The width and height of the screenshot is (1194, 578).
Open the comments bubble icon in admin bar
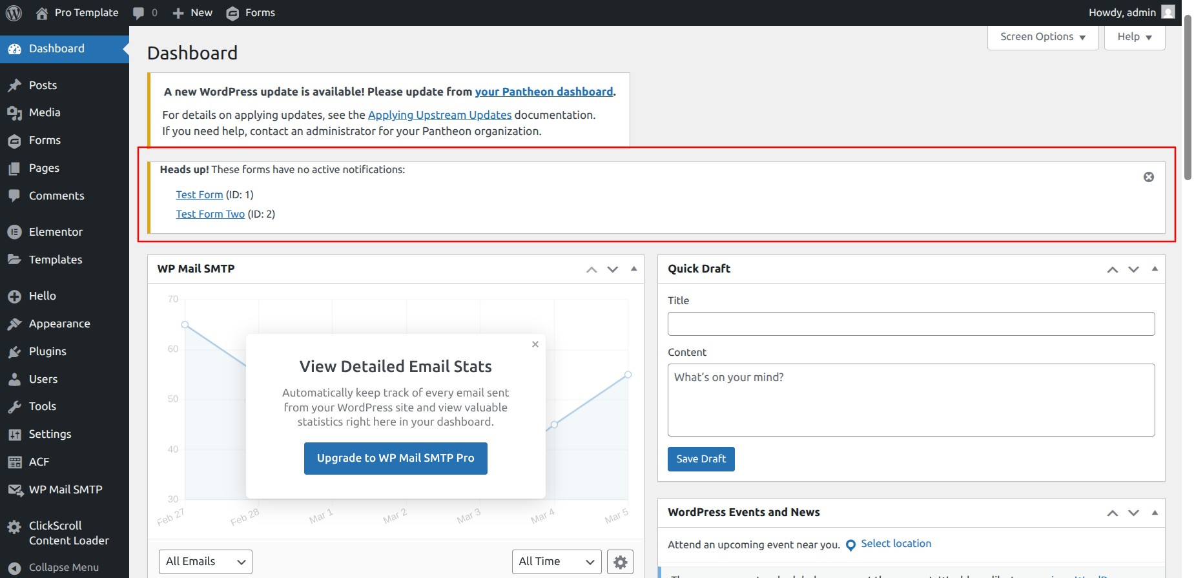(138, 13)
